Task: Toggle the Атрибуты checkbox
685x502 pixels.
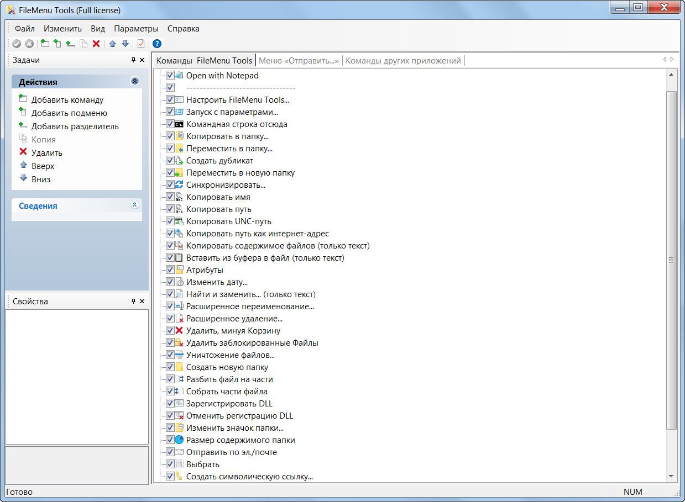Action: pyautogui.click(x=170, y=270)
